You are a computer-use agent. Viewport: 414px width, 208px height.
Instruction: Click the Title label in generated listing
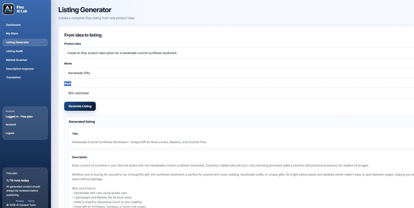(75, 134)
